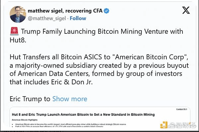Click the that includes Eric & Don Jr. line
Image resolution: width=199 pixels, height=132 pixels.
51,82
